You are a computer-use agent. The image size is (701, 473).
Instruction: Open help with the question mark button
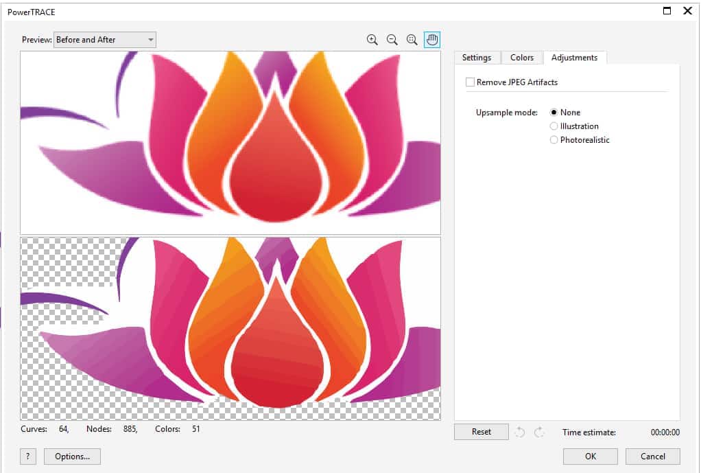(x=28, y=457)
